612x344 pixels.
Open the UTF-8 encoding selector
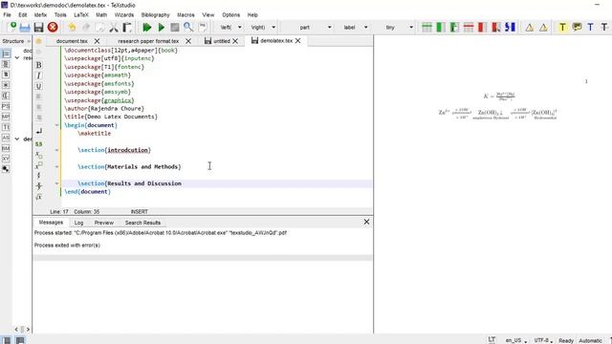pos(543,340)
